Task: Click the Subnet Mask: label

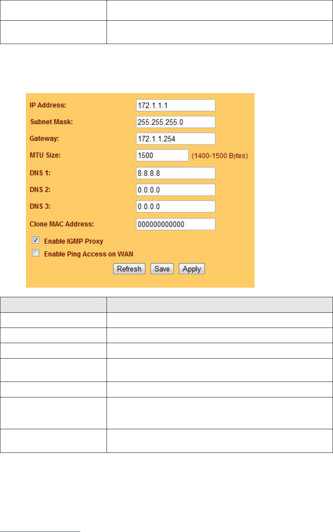Action: [x=51, y=122]
